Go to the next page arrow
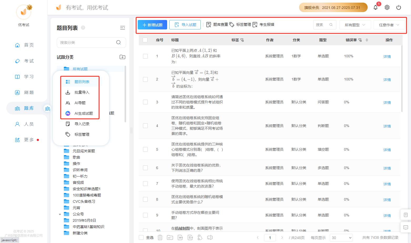Viewport: 411px width, 243px height. pyautogui.click(x=282, y=237)
